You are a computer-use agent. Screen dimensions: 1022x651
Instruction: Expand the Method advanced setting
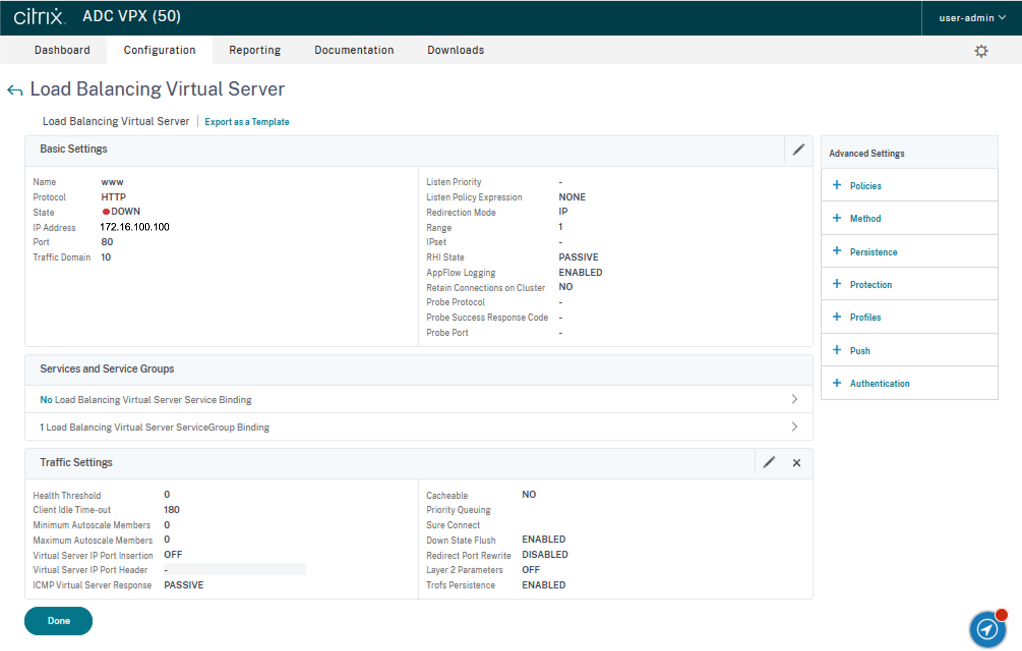pyautogui.click(x=865, y=218)
